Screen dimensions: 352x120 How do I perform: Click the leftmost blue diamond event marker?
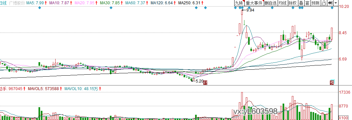point(40,8)
